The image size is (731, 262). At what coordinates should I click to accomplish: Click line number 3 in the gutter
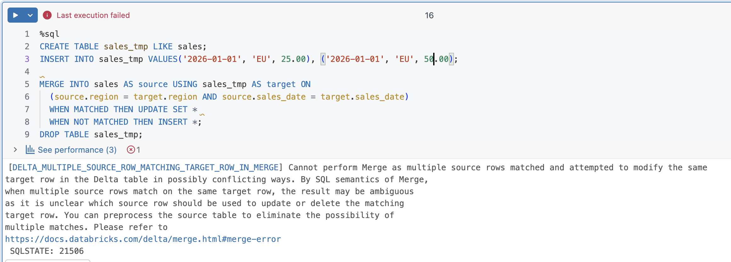27,59
